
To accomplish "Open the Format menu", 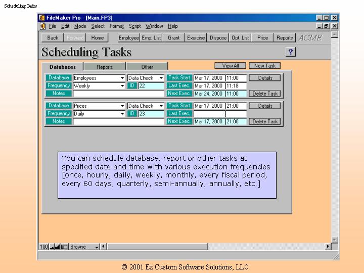I will [x=116, y=26].
